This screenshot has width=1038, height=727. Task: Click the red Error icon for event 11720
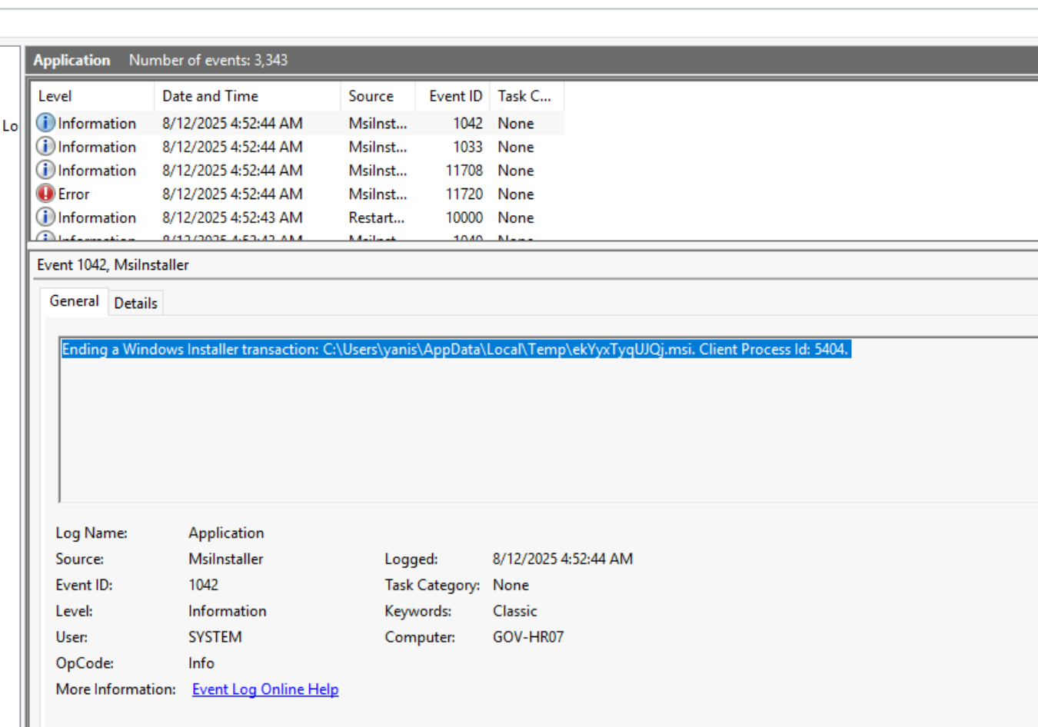(45, 194)
